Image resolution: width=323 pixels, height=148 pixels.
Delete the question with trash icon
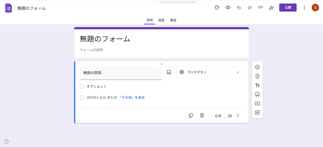point(202,115)
